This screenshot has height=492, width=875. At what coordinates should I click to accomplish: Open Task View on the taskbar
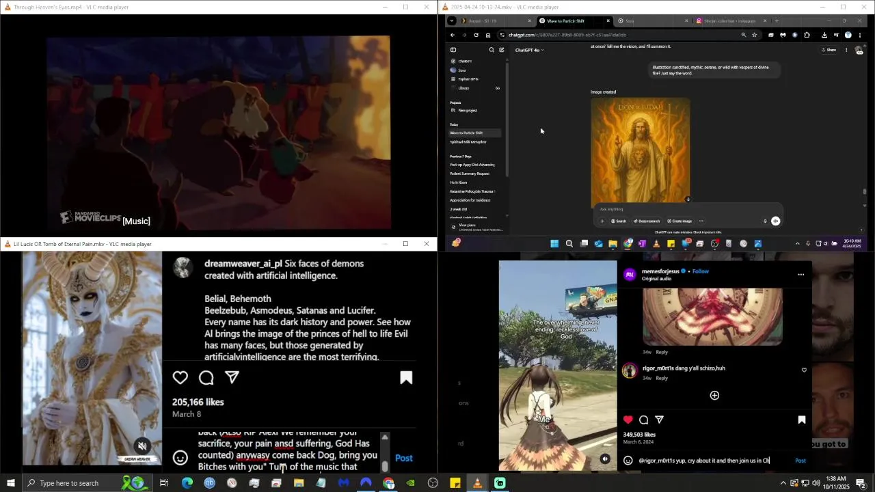pyautogui.click(x=164, y=483)
